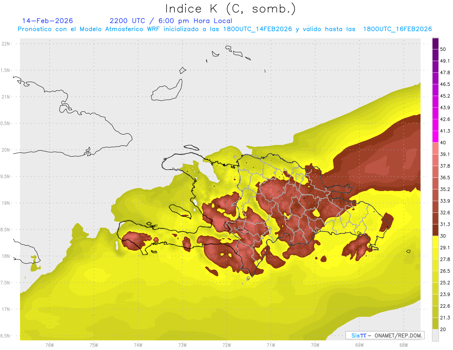Image resolution: width=453 pixels, height=350 pixels.
Task: Click the 9.5N latitude label
Action: click(x=5, y=177)
